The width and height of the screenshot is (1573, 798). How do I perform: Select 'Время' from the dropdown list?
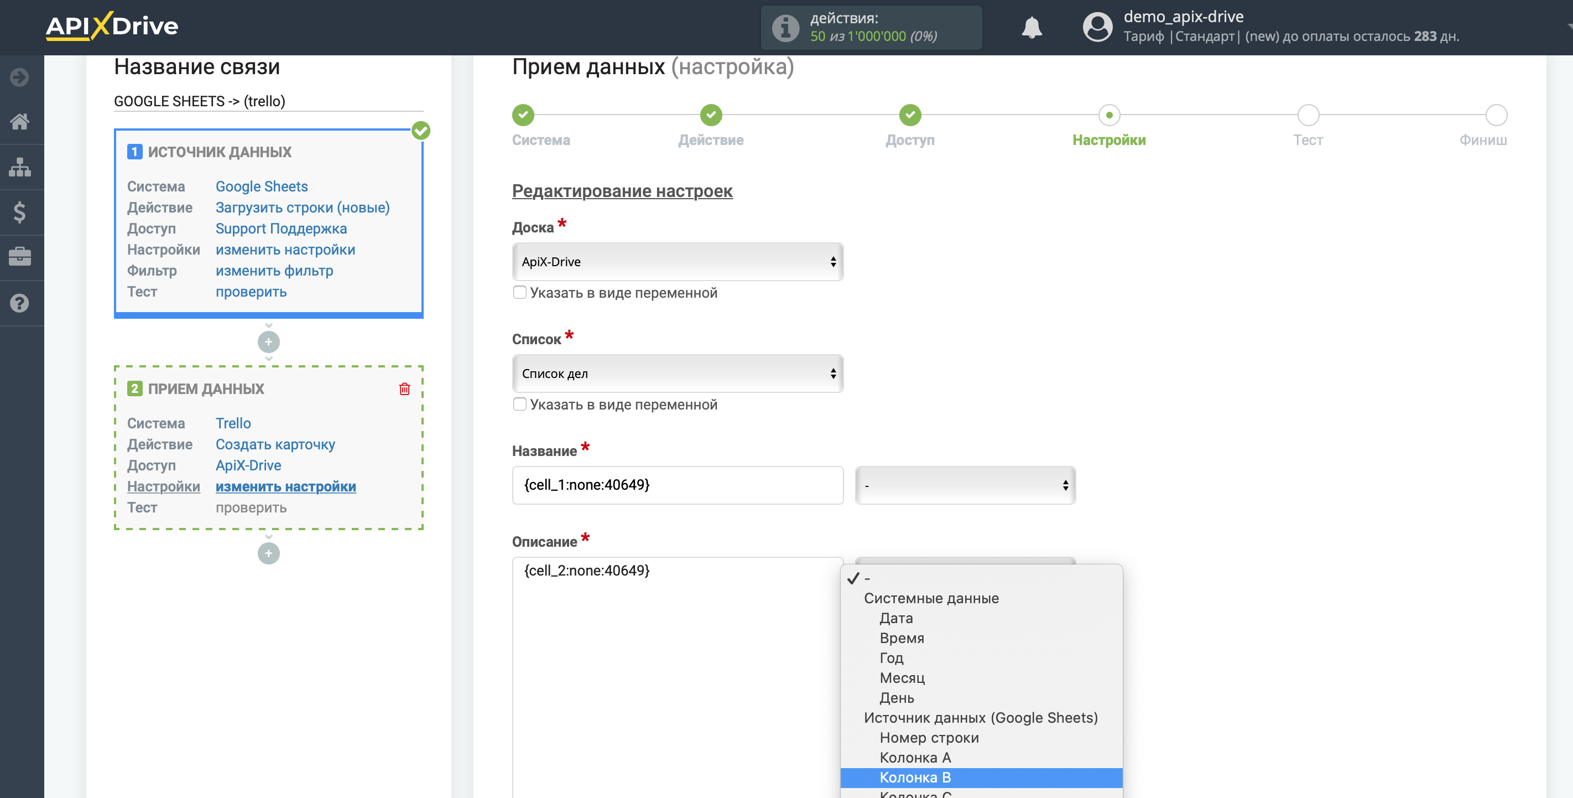[x=981, y=638]
